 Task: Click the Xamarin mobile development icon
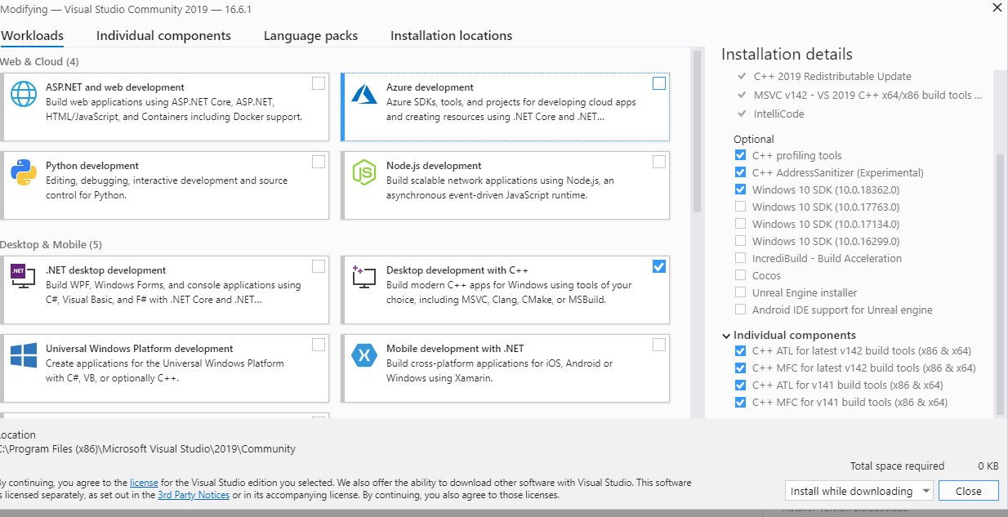coord(364,355)
